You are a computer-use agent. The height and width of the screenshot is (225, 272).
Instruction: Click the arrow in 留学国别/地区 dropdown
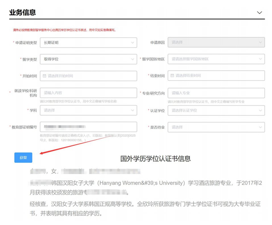pos(260,59)
